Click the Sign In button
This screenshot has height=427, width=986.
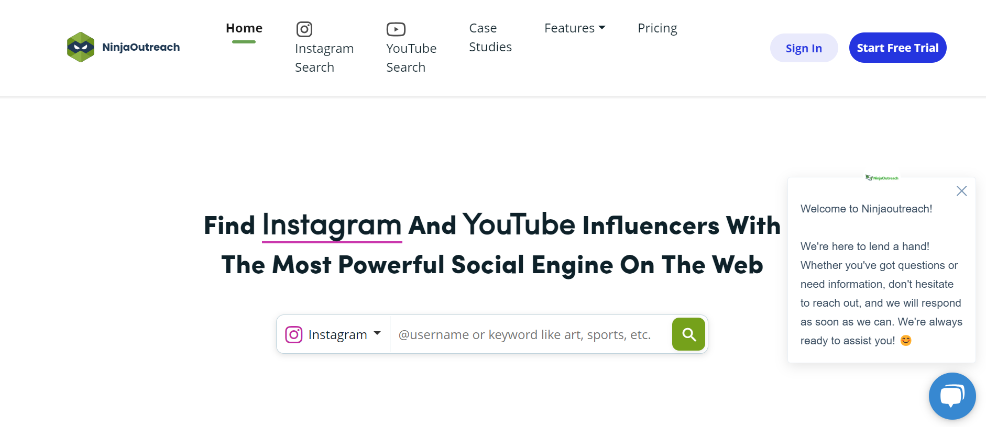point(804,48)
